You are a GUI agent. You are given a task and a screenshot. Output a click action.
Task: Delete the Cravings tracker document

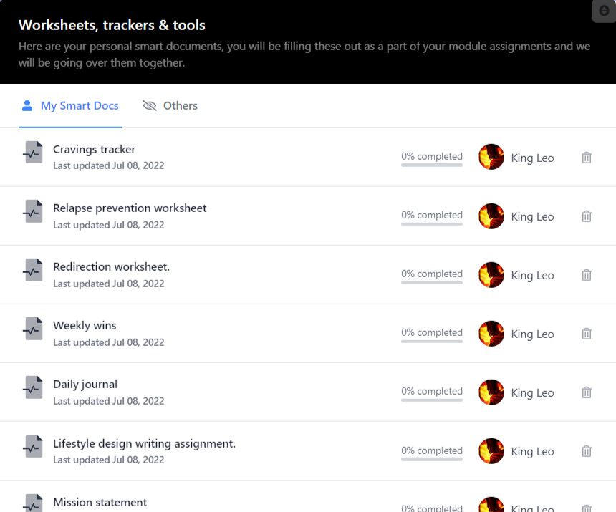[x=586, y=158]
